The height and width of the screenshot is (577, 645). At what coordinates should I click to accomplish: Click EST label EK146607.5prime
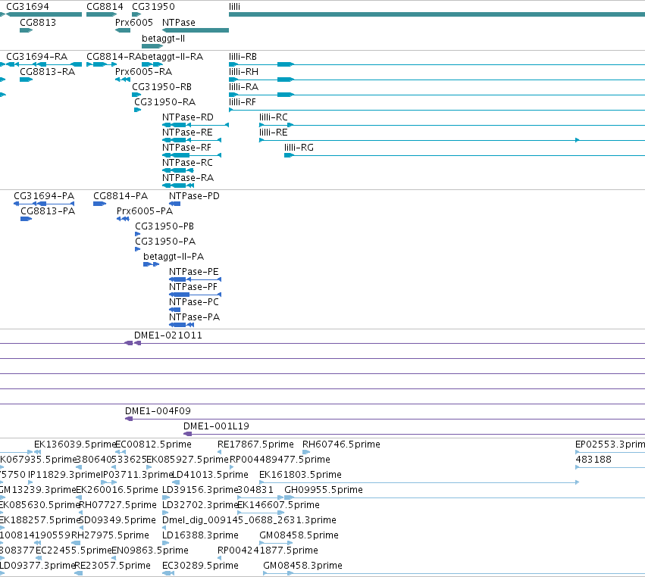coord(278,505)
